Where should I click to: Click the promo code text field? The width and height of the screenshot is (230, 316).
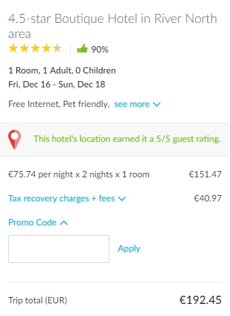59,249
